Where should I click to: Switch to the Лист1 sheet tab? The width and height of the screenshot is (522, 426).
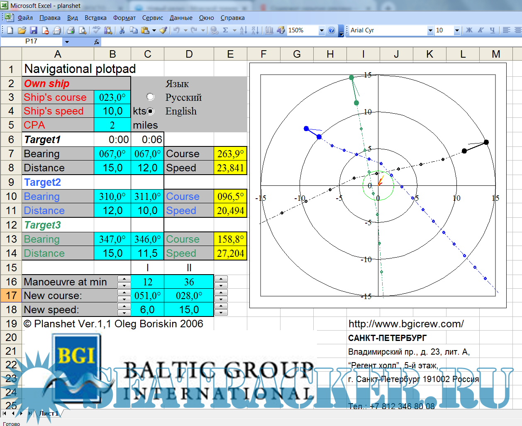coord(49,413)
